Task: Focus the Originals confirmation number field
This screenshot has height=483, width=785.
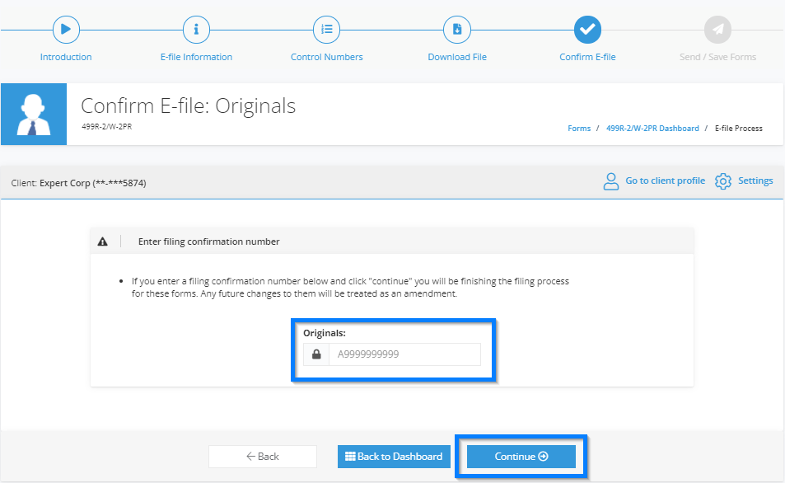Action: coord(404,354)
